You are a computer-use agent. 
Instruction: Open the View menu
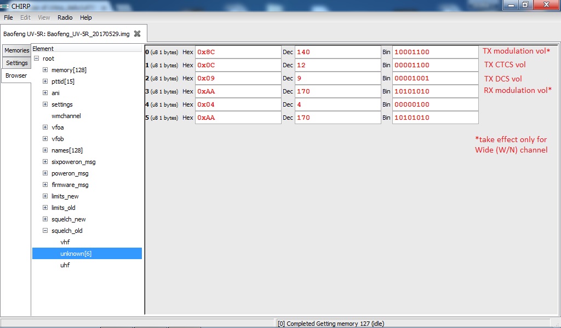click(44, 17)
